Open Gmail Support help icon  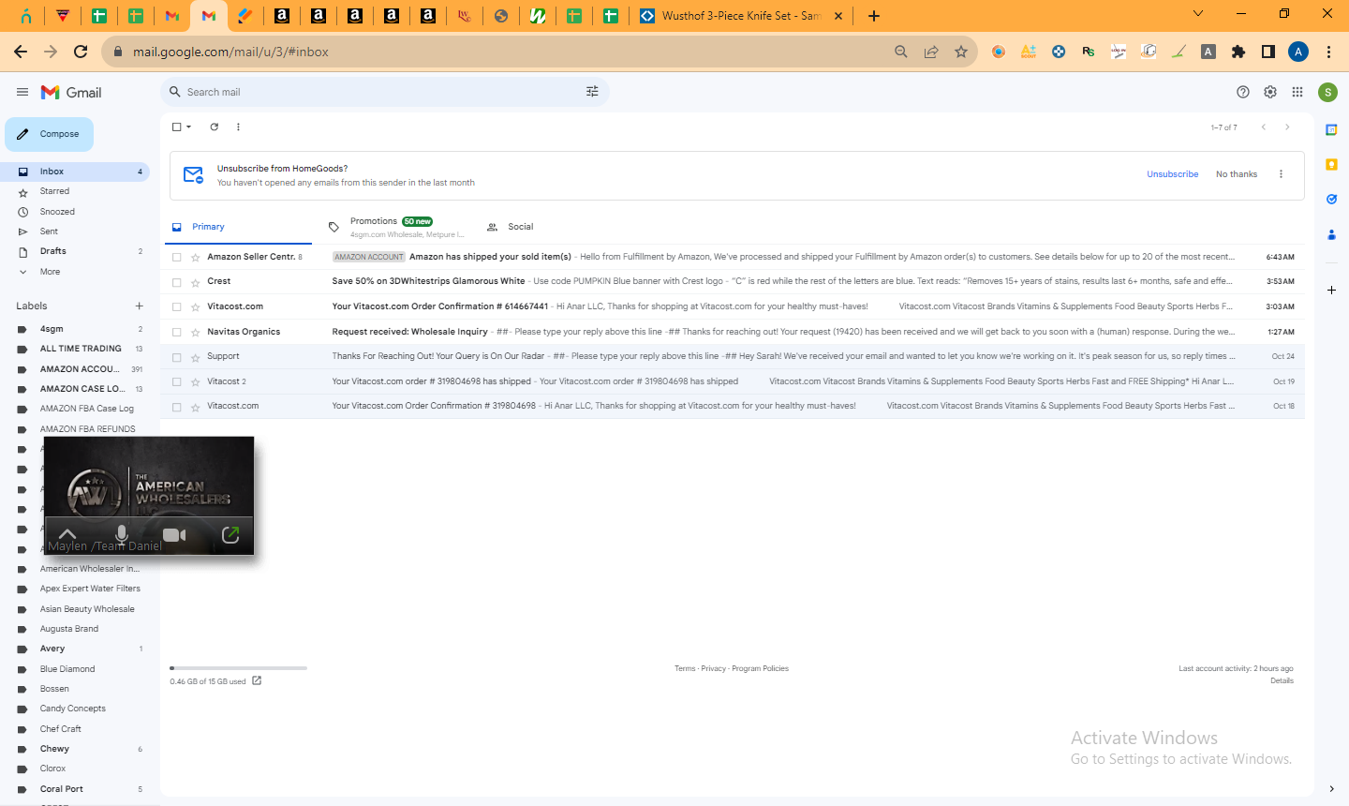[x=1243, y=92]
